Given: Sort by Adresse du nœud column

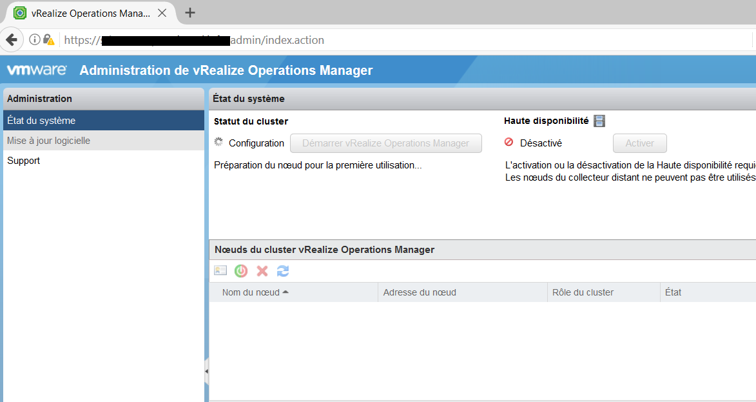Looking at the screenshot, I should (x=463, y=292).
